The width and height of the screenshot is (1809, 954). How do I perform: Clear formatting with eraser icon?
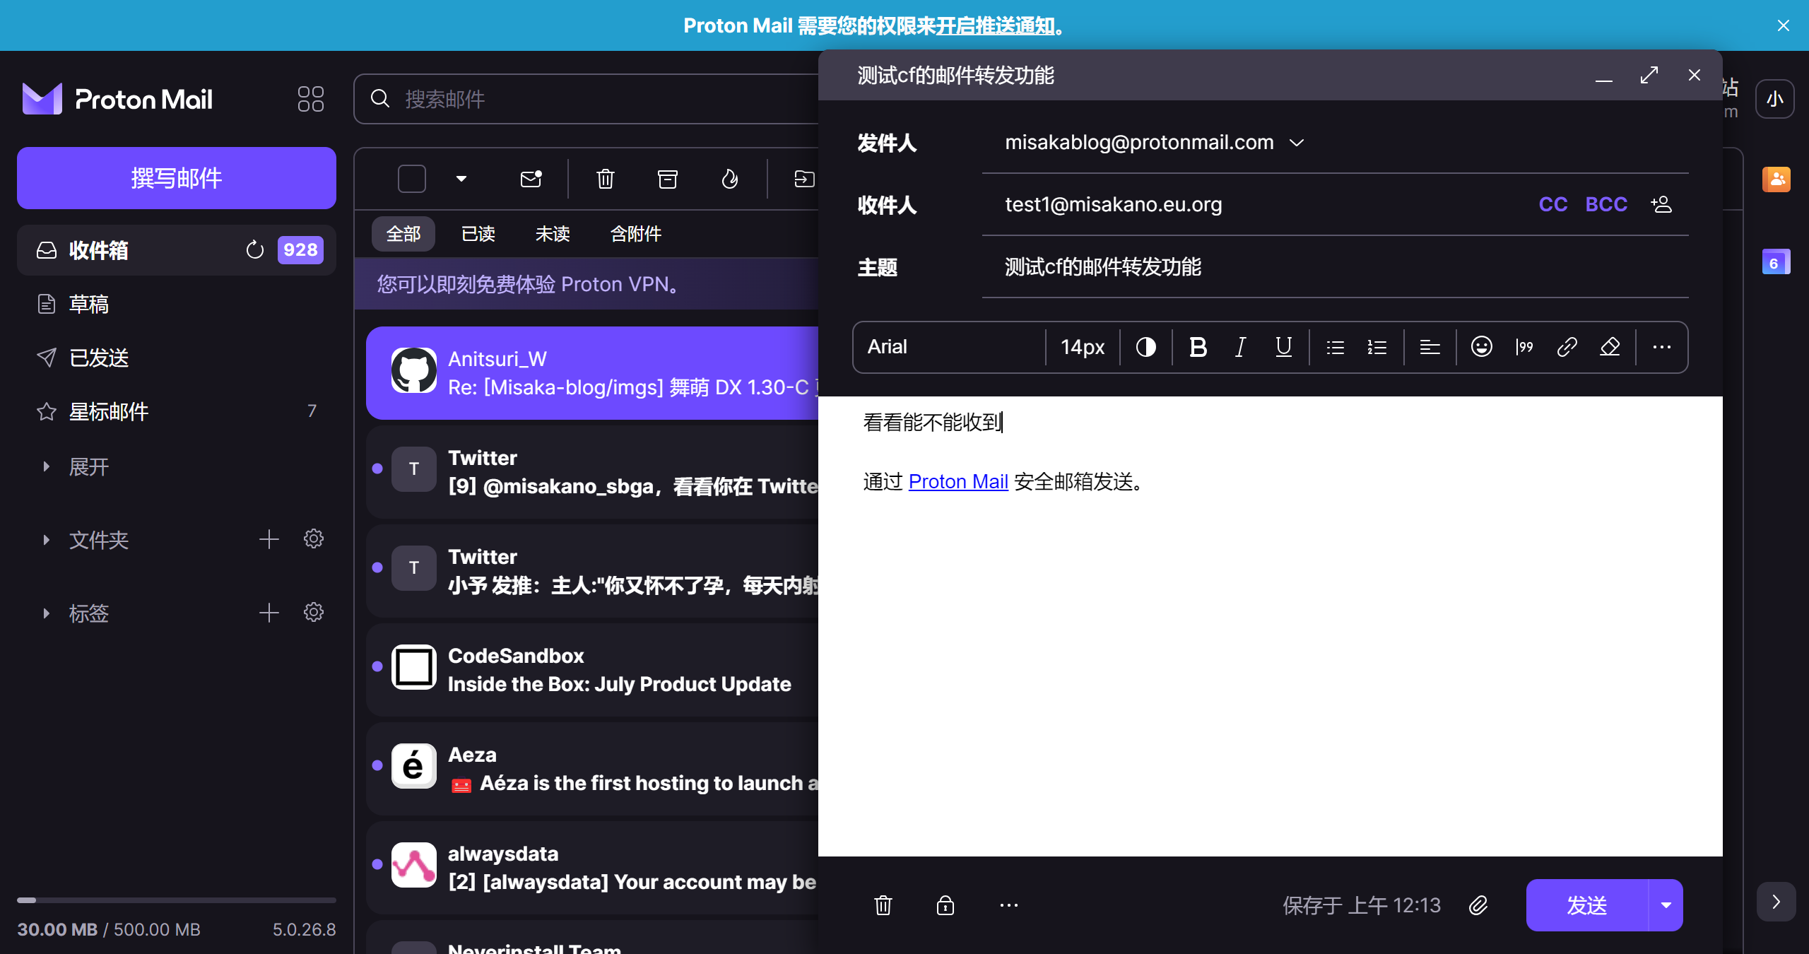pos(1610,347)
